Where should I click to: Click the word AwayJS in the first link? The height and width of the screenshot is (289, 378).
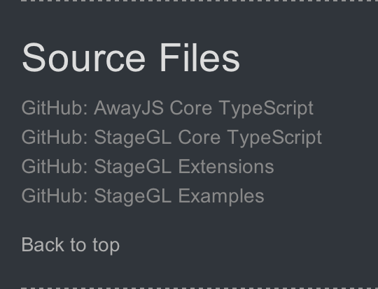tap(129, 108)
